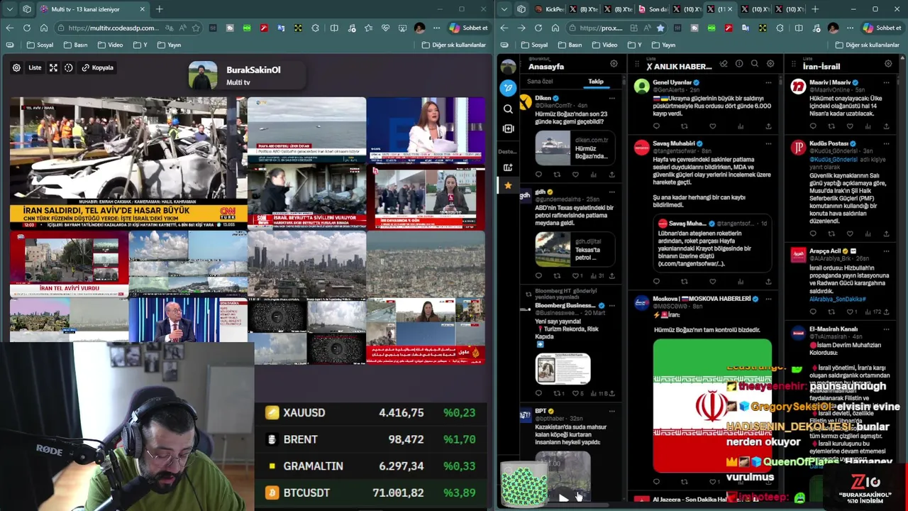908x511 pixels.
Task: Like the Kudüs Postası post
Action: click(850, 234)
